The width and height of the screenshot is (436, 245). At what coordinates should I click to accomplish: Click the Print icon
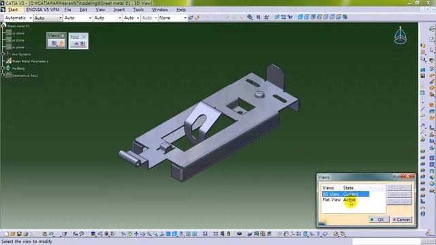tap(26, 234)
